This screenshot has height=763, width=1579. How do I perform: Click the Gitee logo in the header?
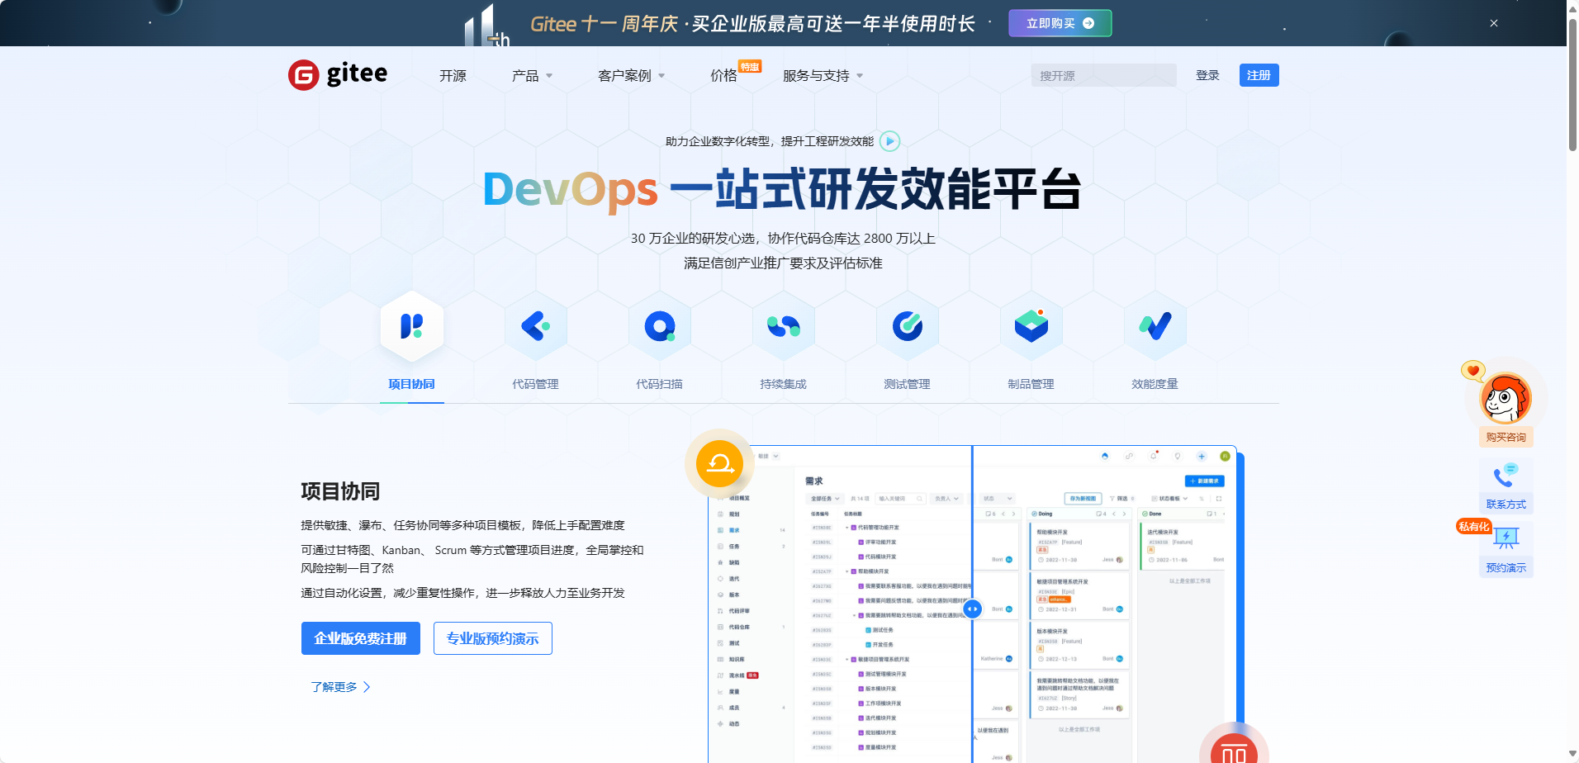[x=338, y=75]
